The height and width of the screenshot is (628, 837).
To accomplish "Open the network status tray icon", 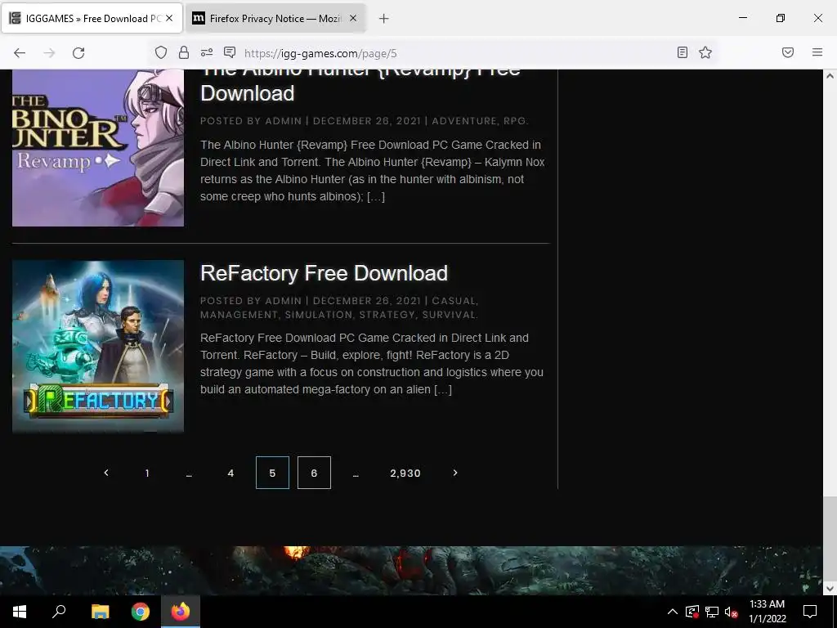I will tap(712, 612).
